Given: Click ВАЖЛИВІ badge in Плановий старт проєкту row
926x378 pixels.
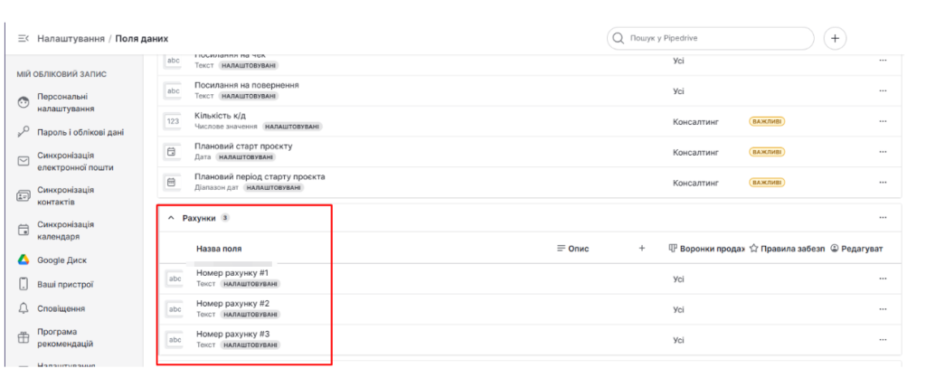Looking at the screenshot, I should pyautogui.click(x=767, y=153).
